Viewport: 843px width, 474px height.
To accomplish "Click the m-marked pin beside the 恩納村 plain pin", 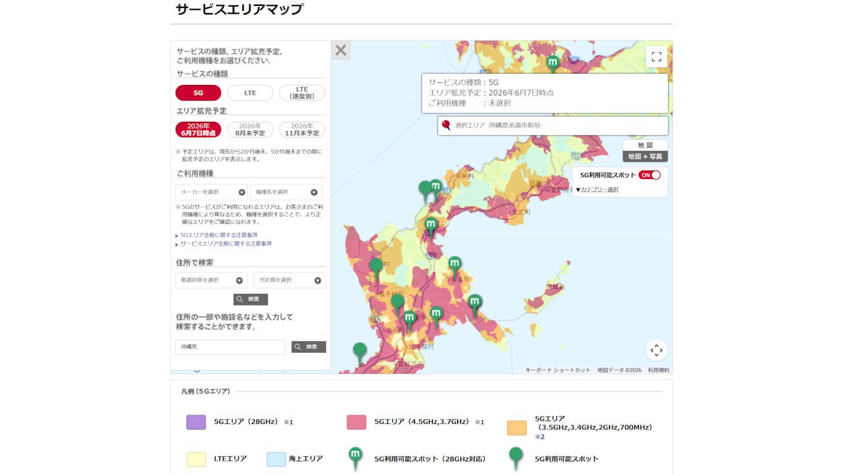I will [x=435, y=188].
